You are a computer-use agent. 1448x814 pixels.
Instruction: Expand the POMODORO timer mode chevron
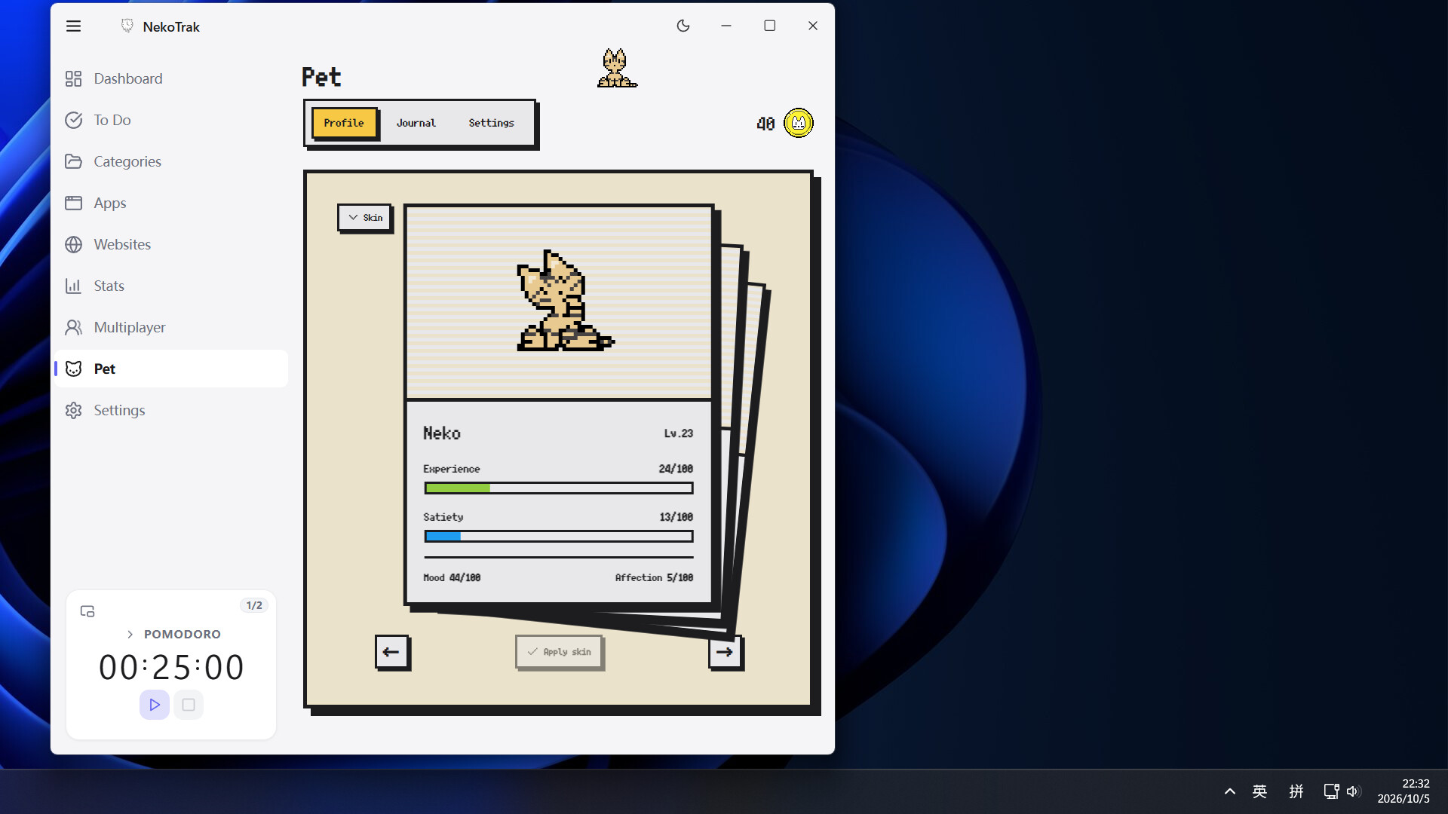click(x=130, y=635)
